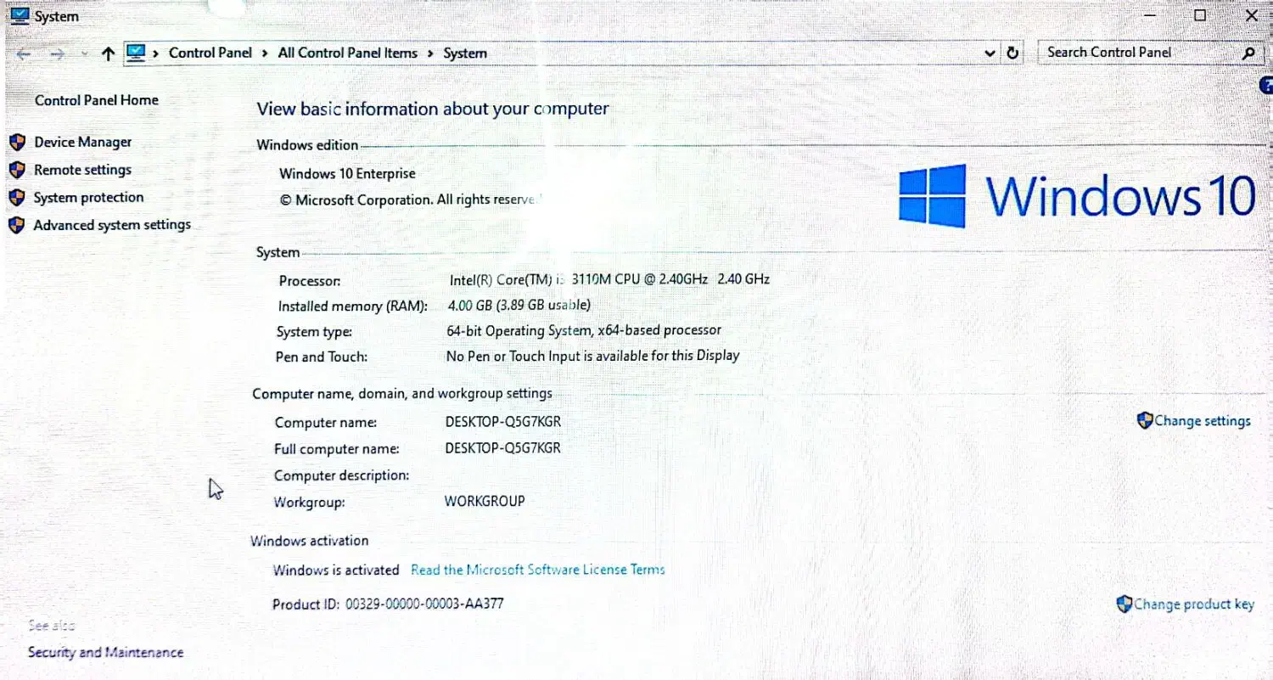This screenshot has width=1273, height=680.
Task: Expand the chevron after Control Panel breadcrumb
Action: tap(265, 53)
